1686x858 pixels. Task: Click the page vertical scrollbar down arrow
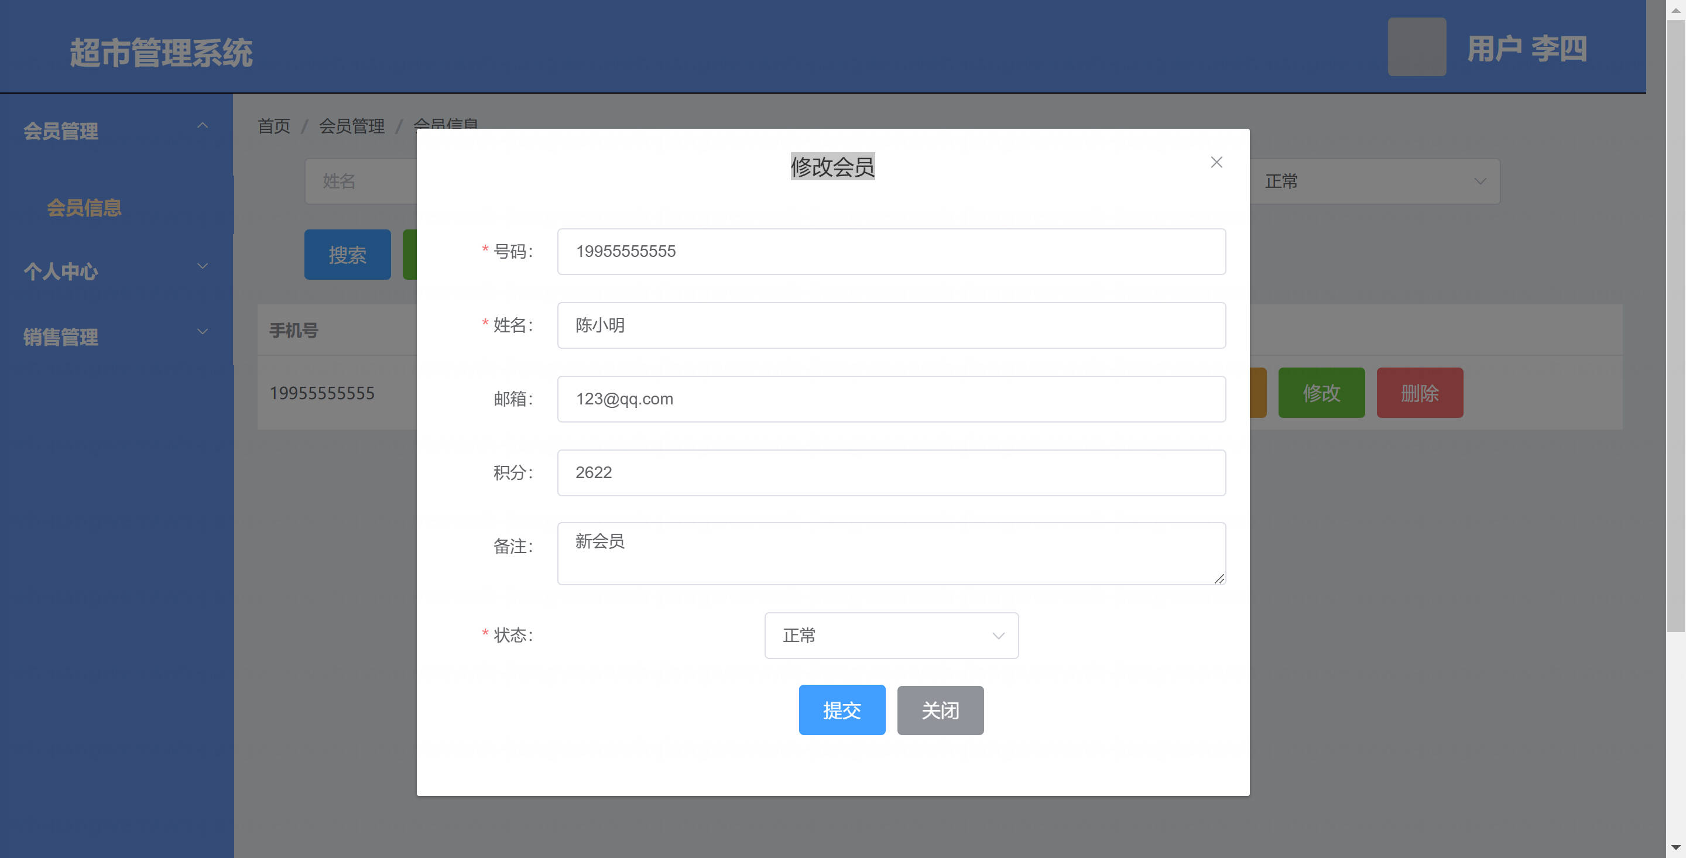coord(1675,847)
